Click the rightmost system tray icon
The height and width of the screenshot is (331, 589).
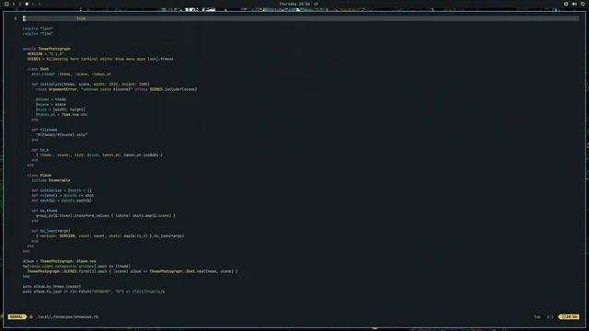pos(583,4)
